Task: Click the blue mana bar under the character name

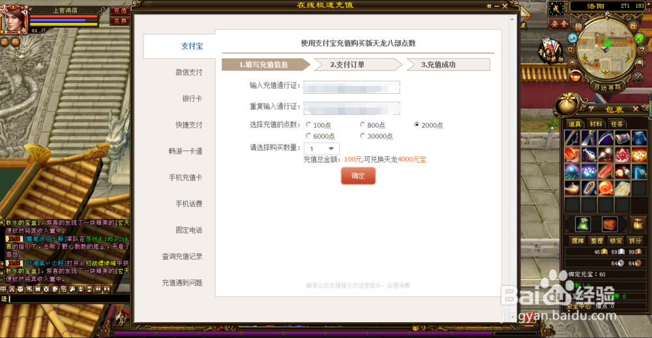Action: pos(64,20)
